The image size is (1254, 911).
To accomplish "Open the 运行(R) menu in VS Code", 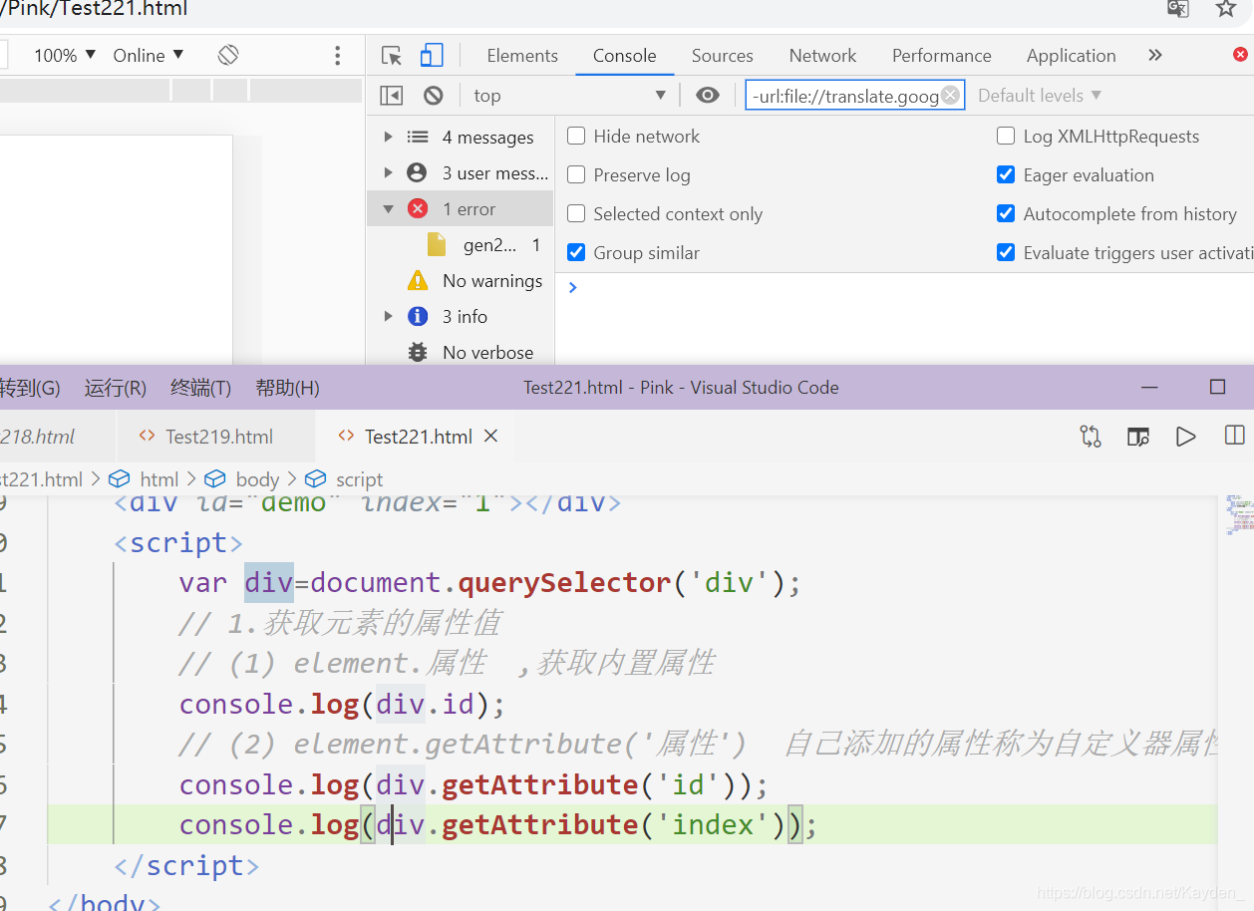I will (x=116, y=388).
